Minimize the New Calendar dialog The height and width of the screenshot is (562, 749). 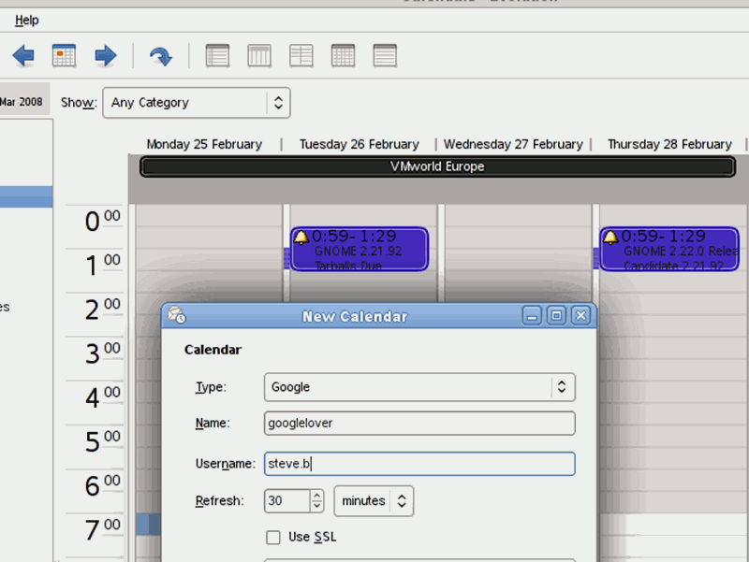532,316
